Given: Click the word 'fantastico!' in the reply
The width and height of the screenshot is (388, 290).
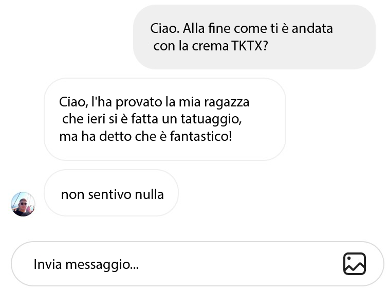Looking at the screenshot, I should tap(201, 136).
